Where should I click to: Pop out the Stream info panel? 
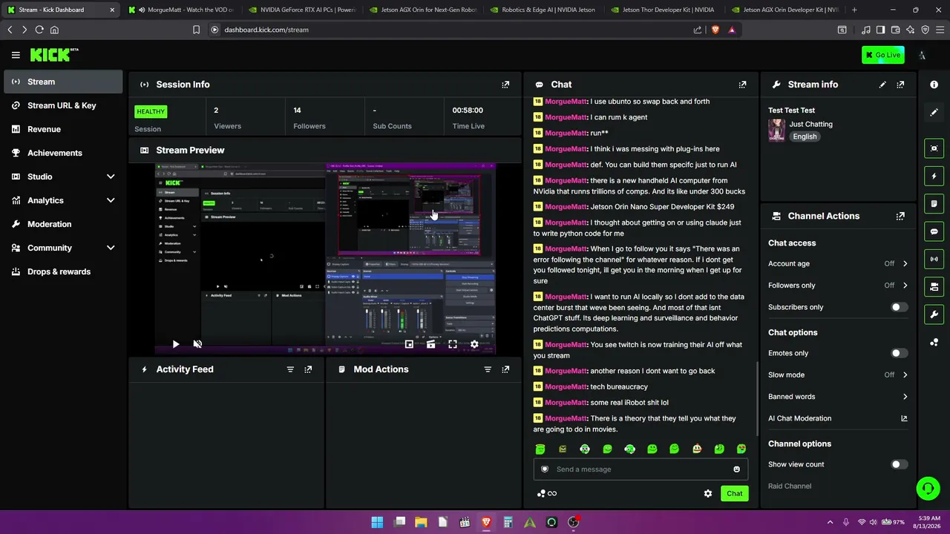(x=900, y=85)
